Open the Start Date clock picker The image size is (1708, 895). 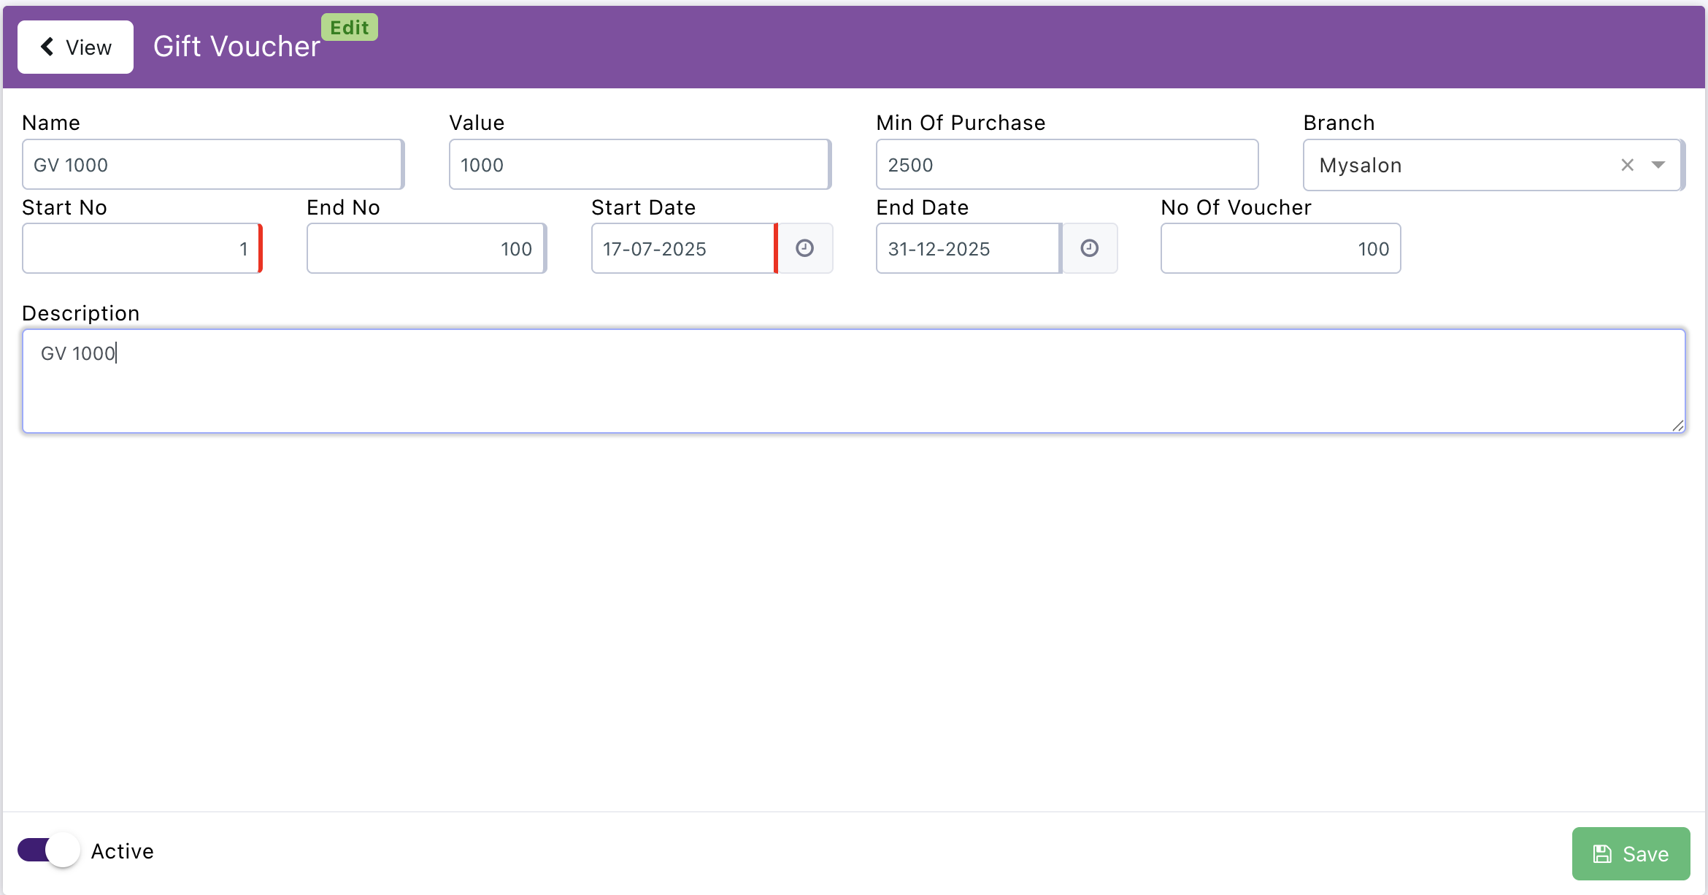(x=804, y=248)
